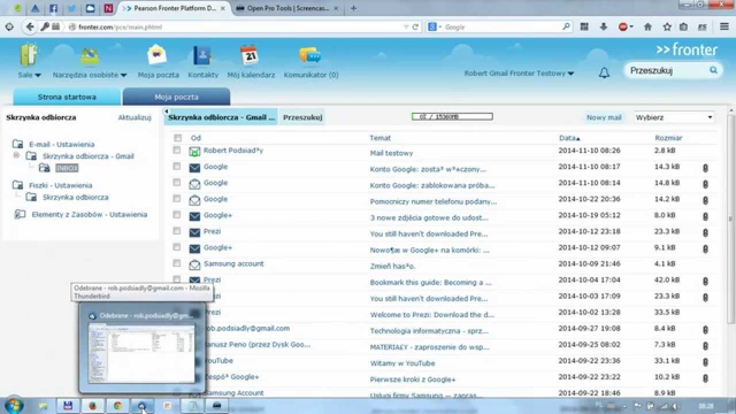The width and height of the screenshot is (736, 414).
Task: Click Nowy mail button
Action: (x=604, y=117)
